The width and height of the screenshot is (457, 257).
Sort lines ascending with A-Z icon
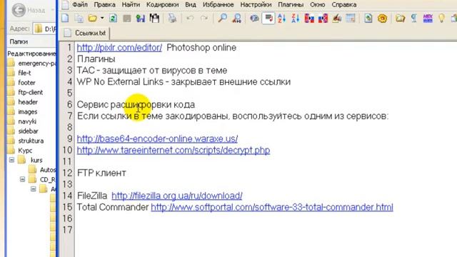[x=281, y=19]
